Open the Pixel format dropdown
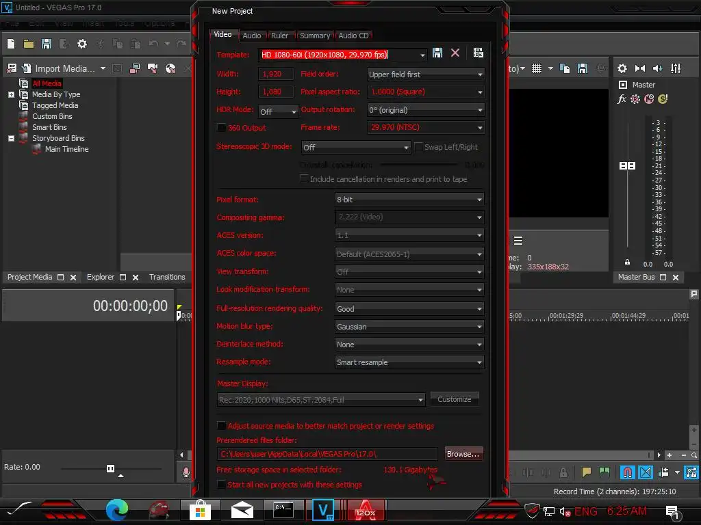The width and height of the screenshot is (701, 525). pos(409,200)
